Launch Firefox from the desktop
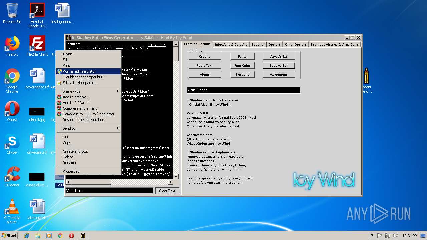Screen dimensions: 427x240 [x=12, y=46]
